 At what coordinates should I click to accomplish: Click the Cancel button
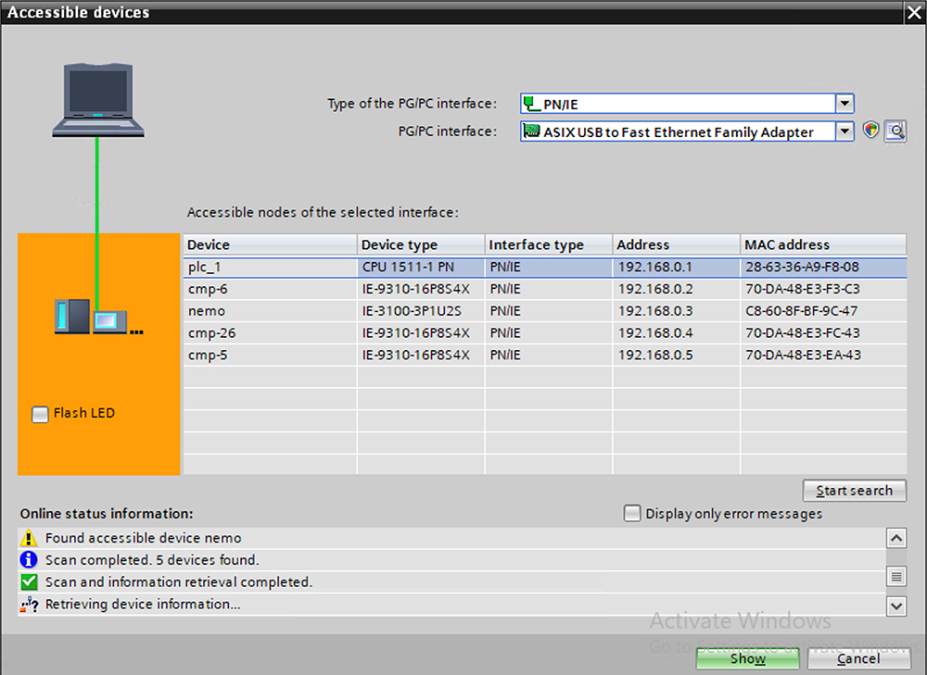(x=858, y=658)
